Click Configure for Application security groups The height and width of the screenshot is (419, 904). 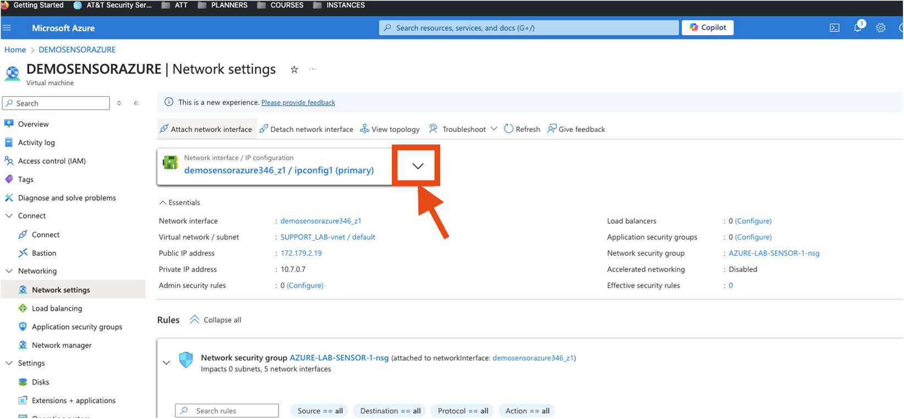pos(753,237)
